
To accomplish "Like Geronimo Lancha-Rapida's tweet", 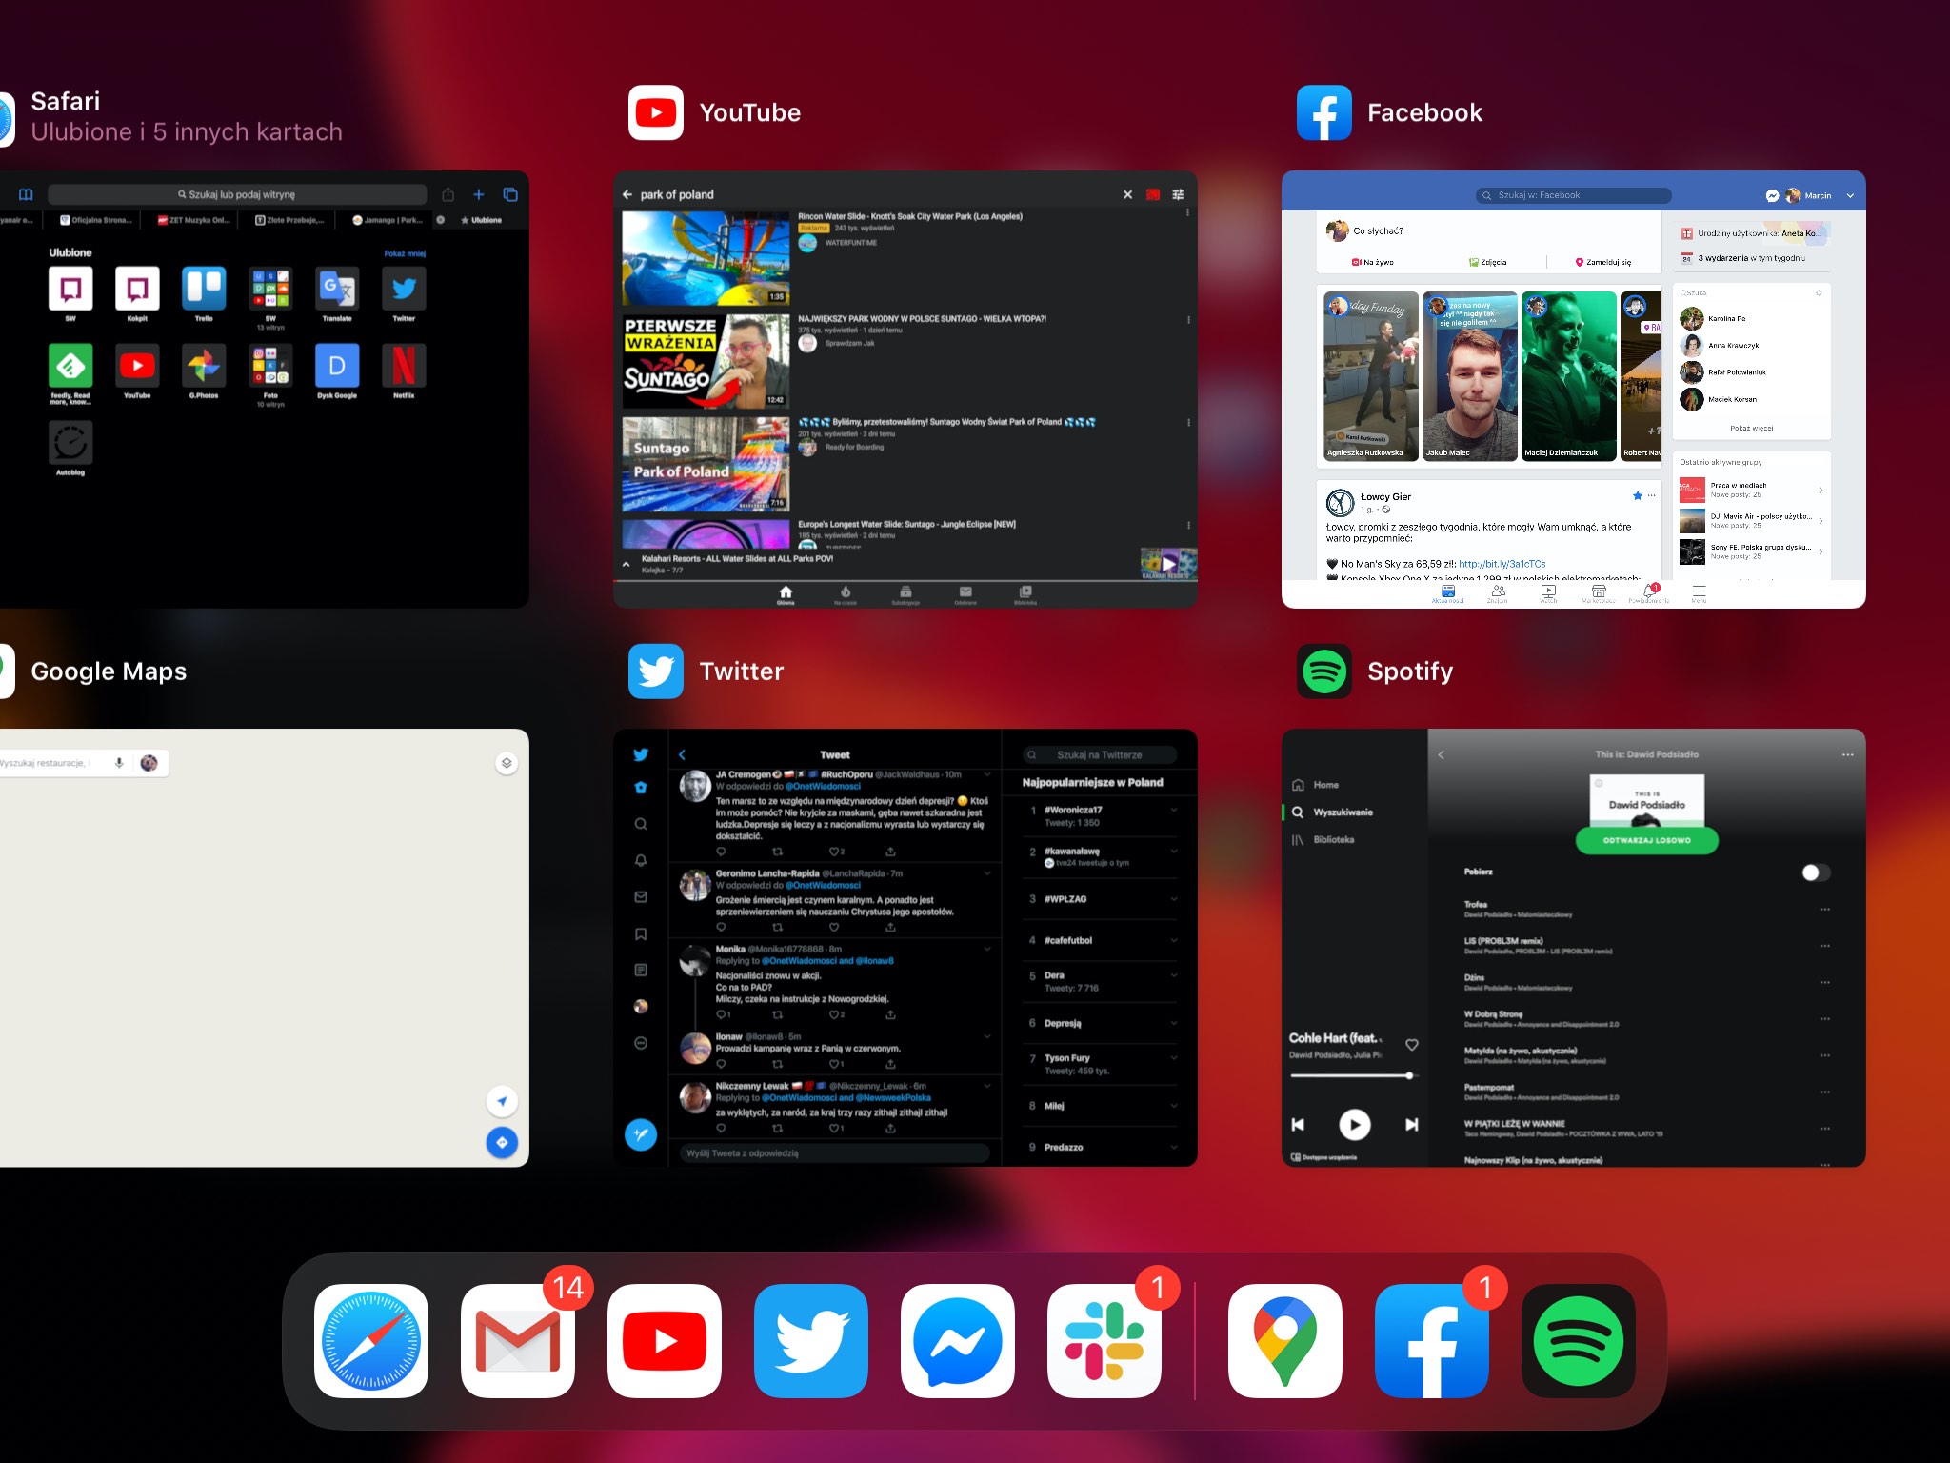I will (x=834, y=927).
